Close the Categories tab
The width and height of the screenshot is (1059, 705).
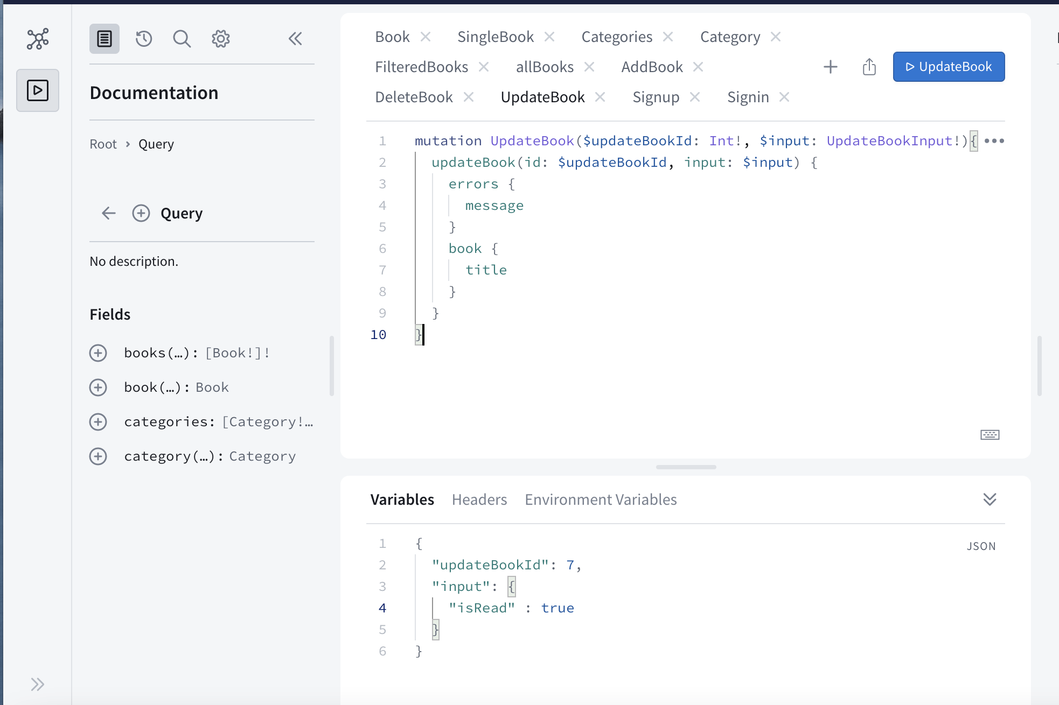point(668,37)
